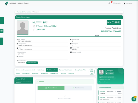
Task: Click the red notification count badge
Action: pos(112,2)
